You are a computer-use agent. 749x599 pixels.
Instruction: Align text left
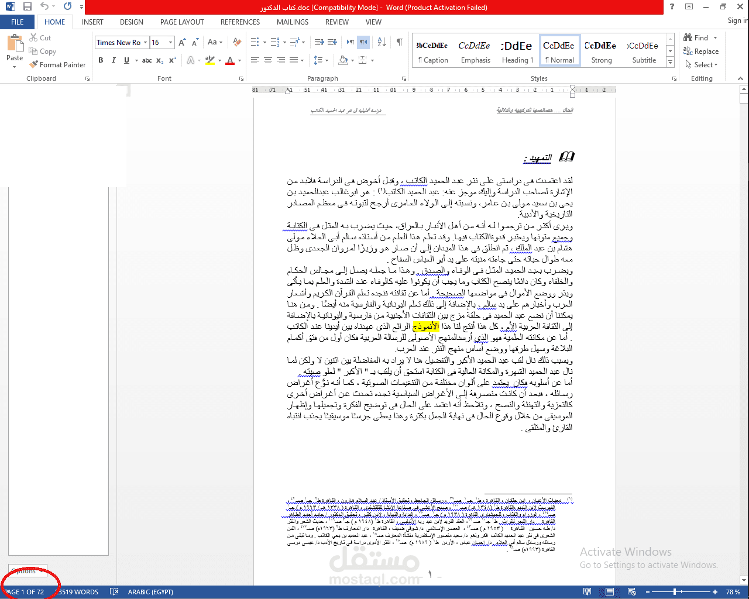point(255,60)
